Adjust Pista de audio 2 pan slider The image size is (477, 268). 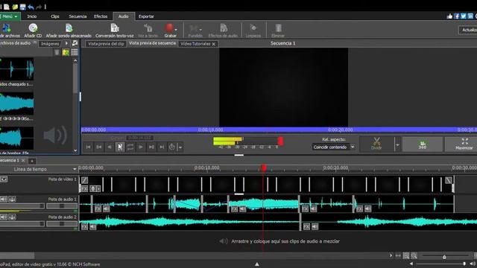62,223
